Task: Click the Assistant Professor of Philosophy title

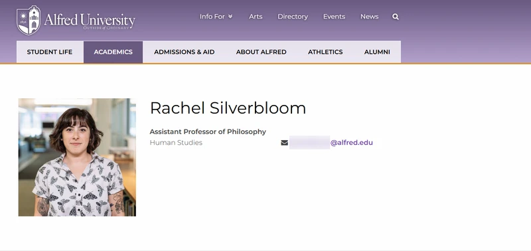Action: click(208, 131)
